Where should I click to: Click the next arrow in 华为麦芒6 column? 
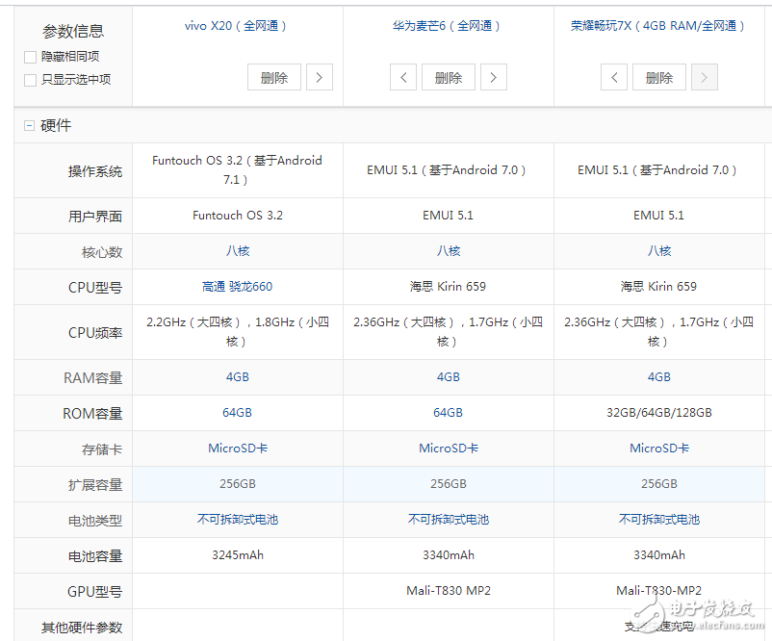493,77
